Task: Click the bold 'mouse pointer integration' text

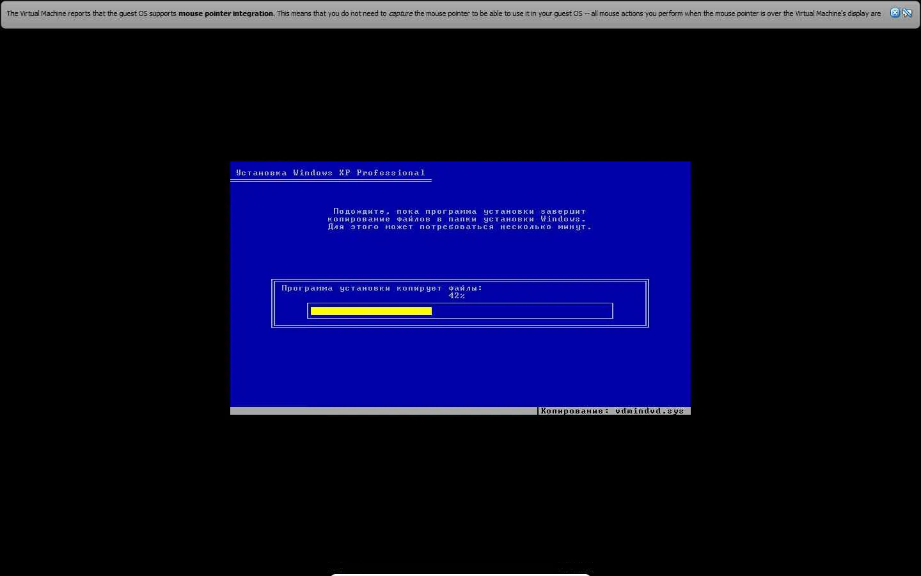Action: tap(226, 13)
